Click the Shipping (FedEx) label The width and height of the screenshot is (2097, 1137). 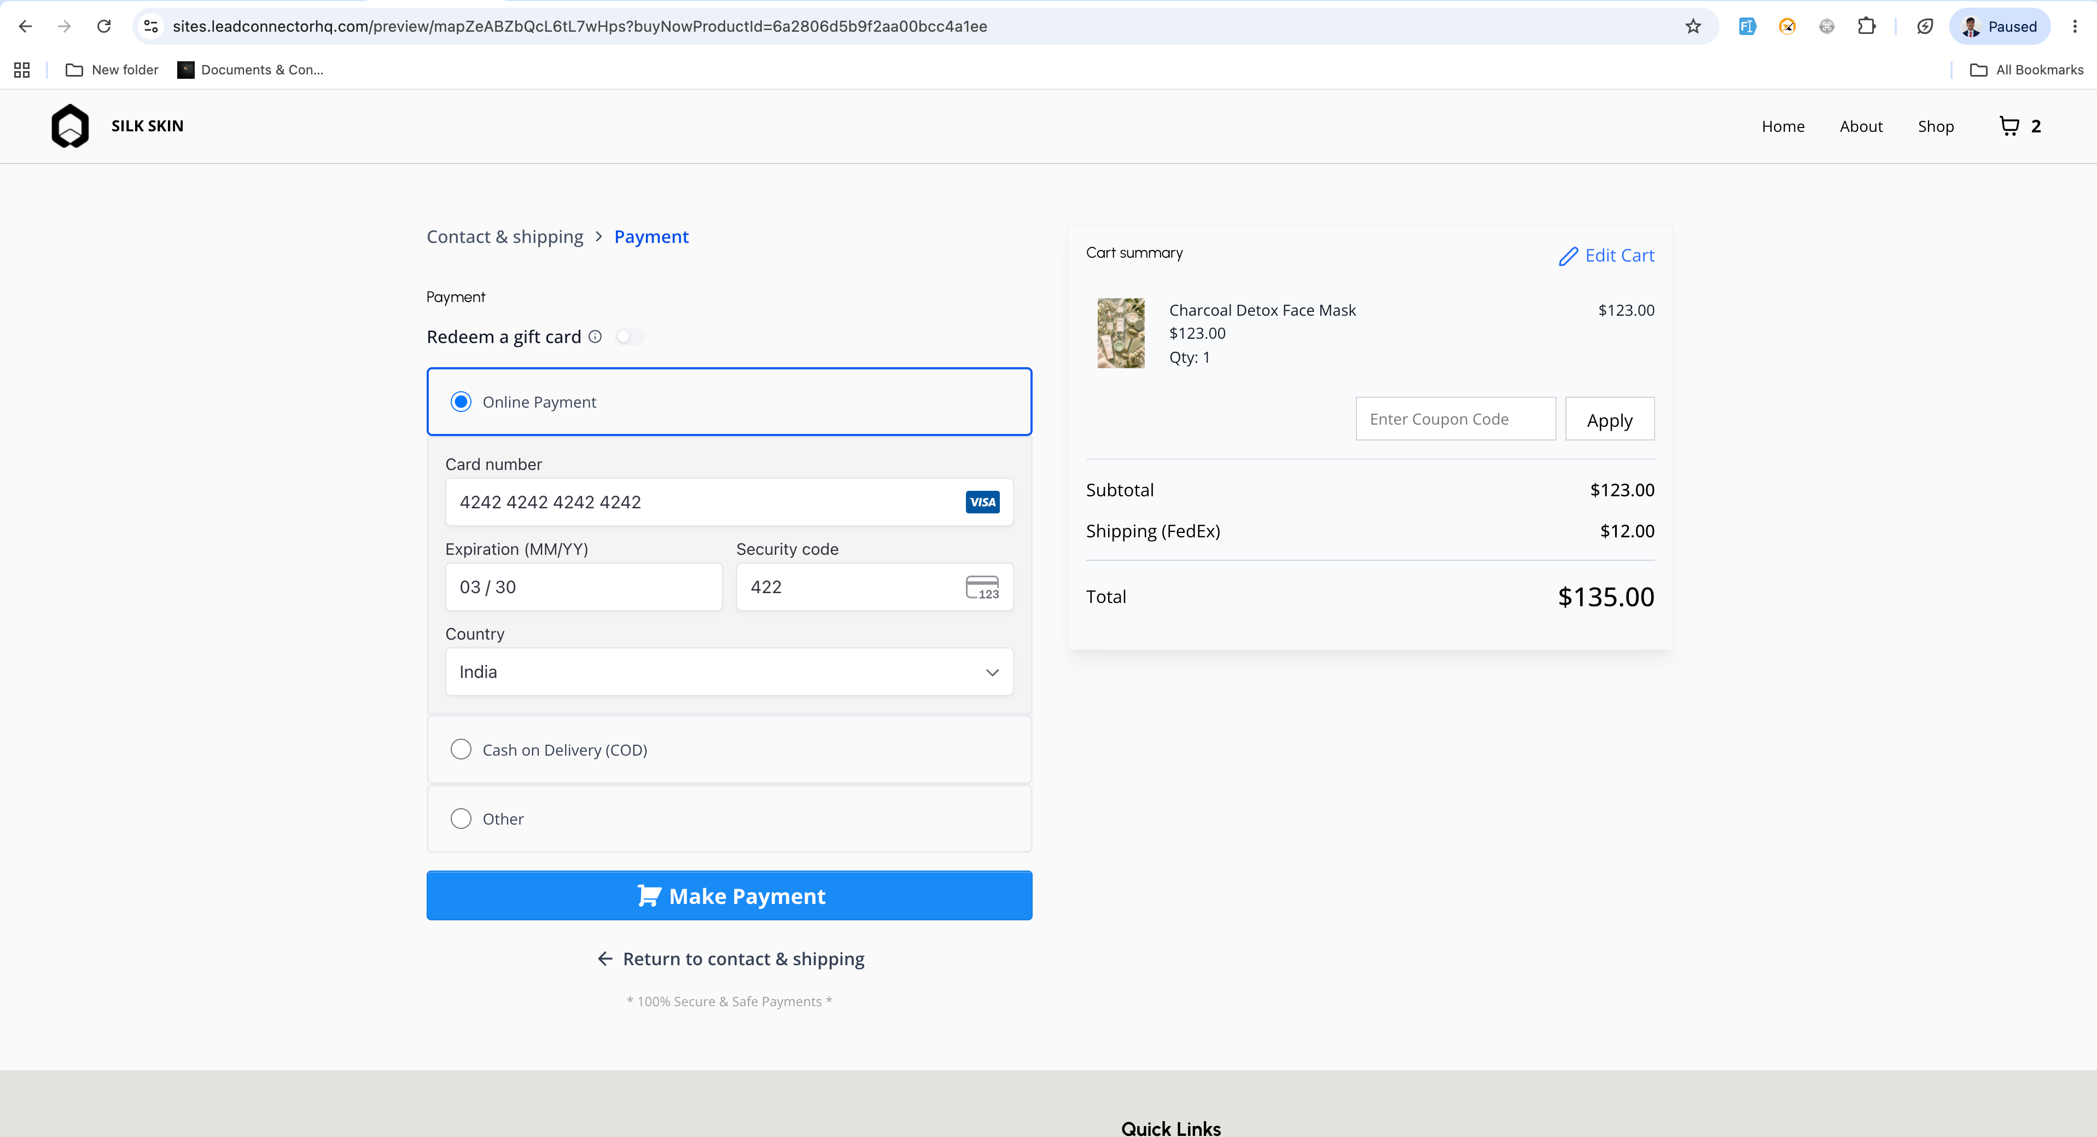(1153, 531)
